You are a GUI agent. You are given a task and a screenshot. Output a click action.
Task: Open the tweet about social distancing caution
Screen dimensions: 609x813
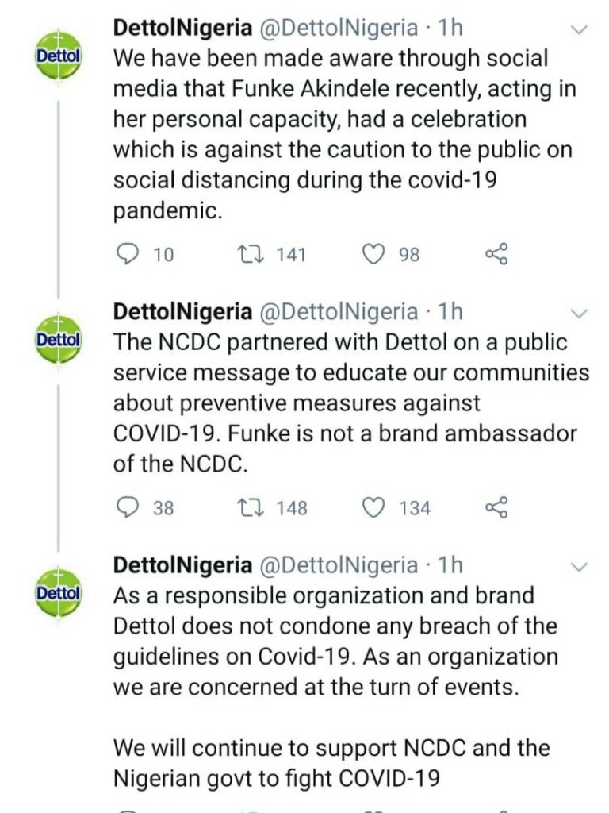coord(341,135)
